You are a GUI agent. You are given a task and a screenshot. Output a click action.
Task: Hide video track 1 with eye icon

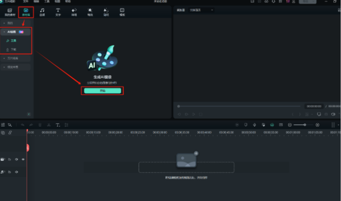23,159
